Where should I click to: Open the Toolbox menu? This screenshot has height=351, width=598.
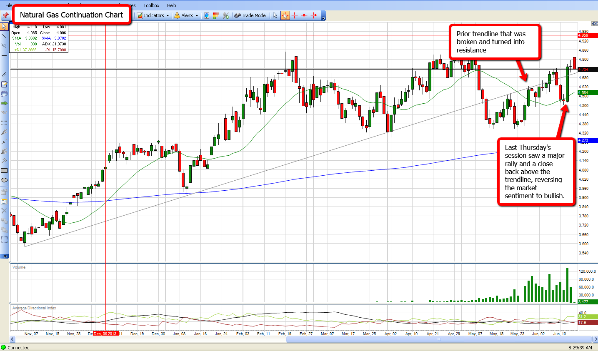coord(151,5)
